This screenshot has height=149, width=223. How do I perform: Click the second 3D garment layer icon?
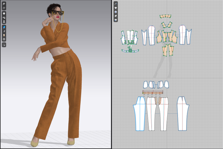[x=4, y=8]
